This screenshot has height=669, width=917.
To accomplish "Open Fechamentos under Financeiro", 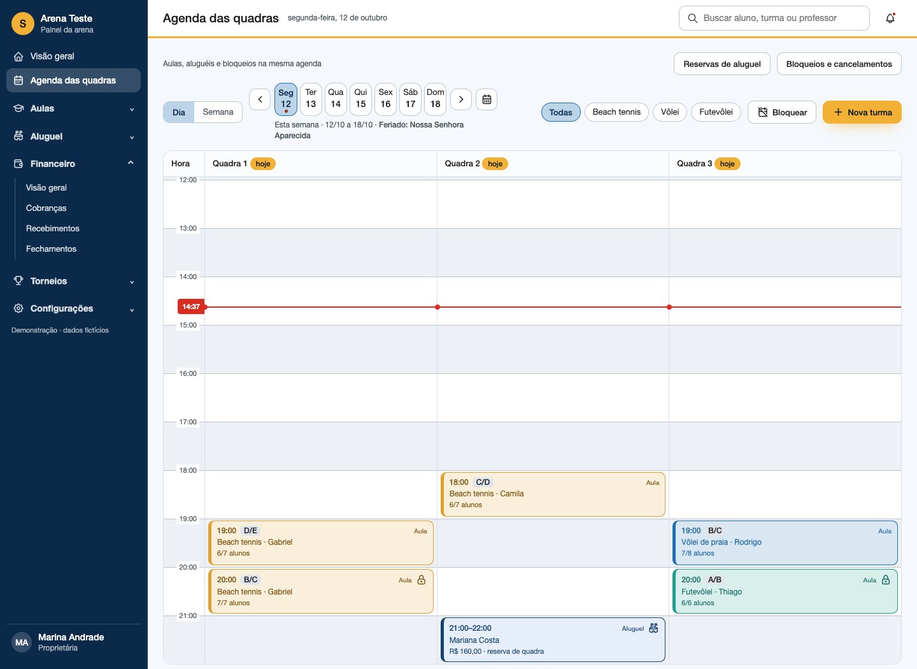I will 51,249.
